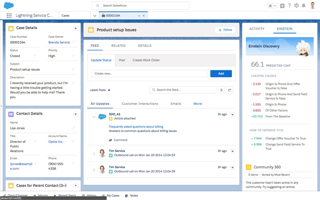Click the Search Salesforce field

140,6
